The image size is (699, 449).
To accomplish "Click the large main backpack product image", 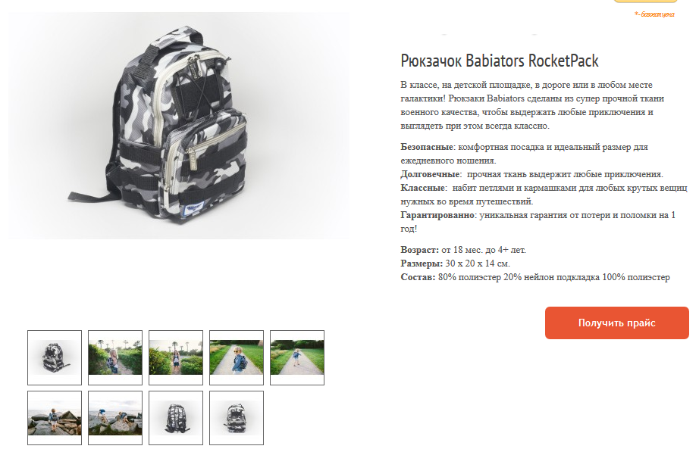I will pos(179,126).
